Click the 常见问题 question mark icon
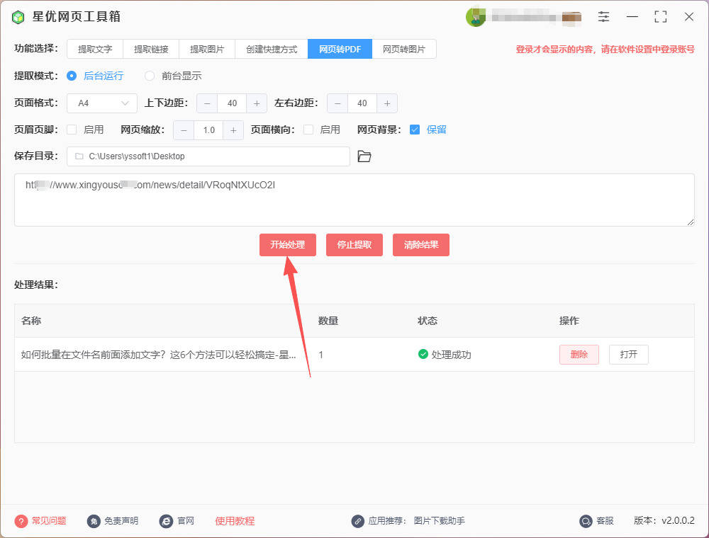This screenshot has width=709, height=538. tap(21, 521)
